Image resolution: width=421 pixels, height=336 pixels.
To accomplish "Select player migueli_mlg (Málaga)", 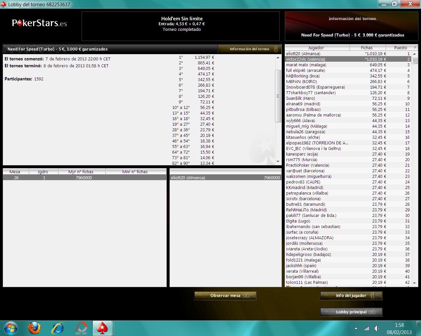I will click(x=348, y=126).
